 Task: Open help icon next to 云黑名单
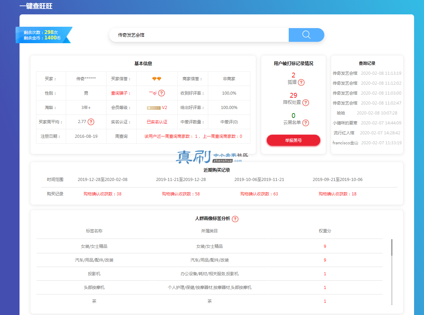coord(305,123)
